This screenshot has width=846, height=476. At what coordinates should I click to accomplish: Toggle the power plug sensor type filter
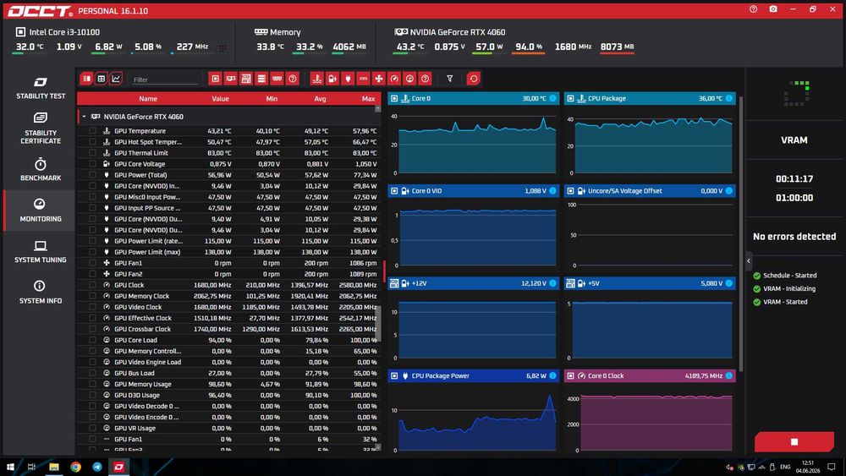[348, 79]
